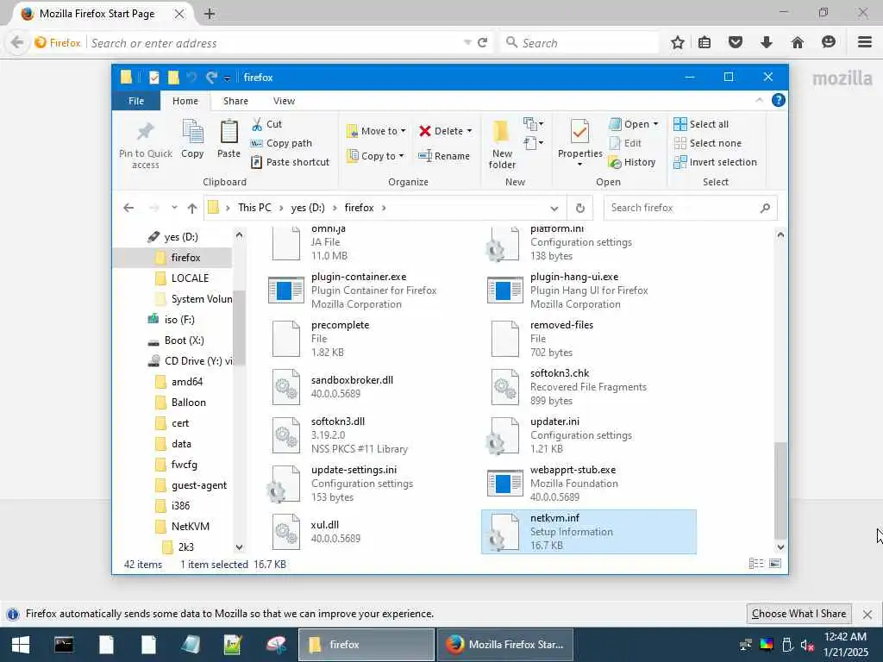The image size is (883, 662).
Task: Create a New folder from ribbon
Action: click(502, 144)
